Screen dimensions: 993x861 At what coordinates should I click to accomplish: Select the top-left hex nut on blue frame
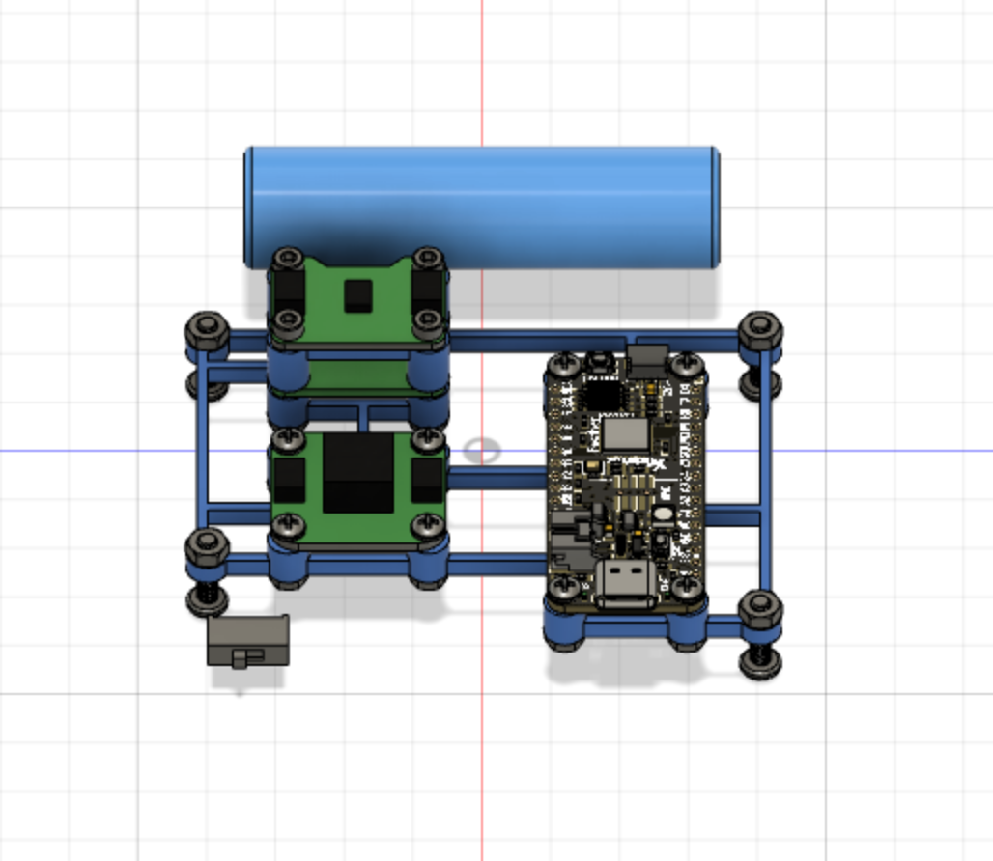coord(207,330)
